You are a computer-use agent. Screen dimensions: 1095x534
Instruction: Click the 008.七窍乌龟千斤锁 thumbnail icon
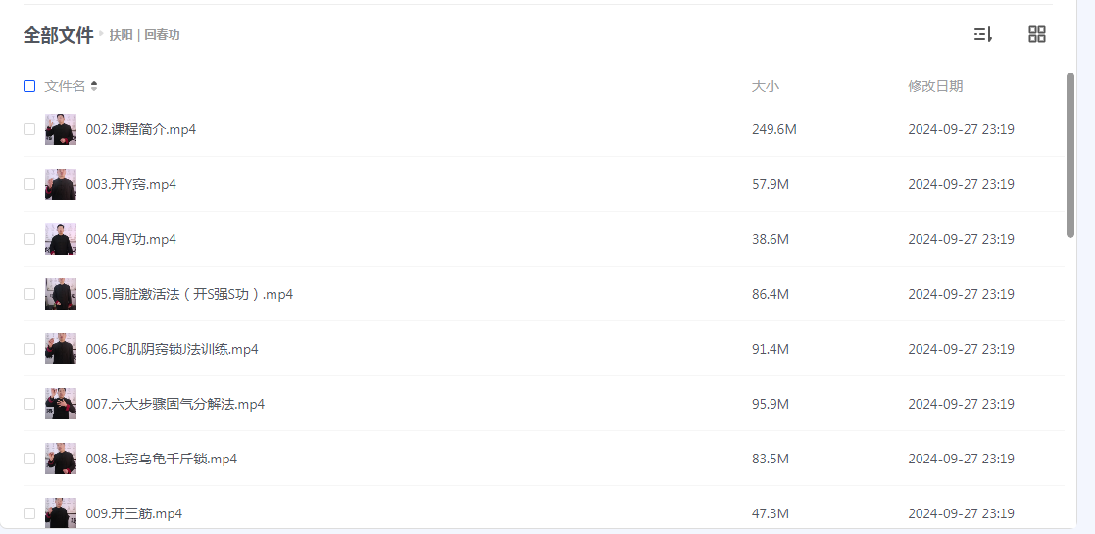[61, 459]
